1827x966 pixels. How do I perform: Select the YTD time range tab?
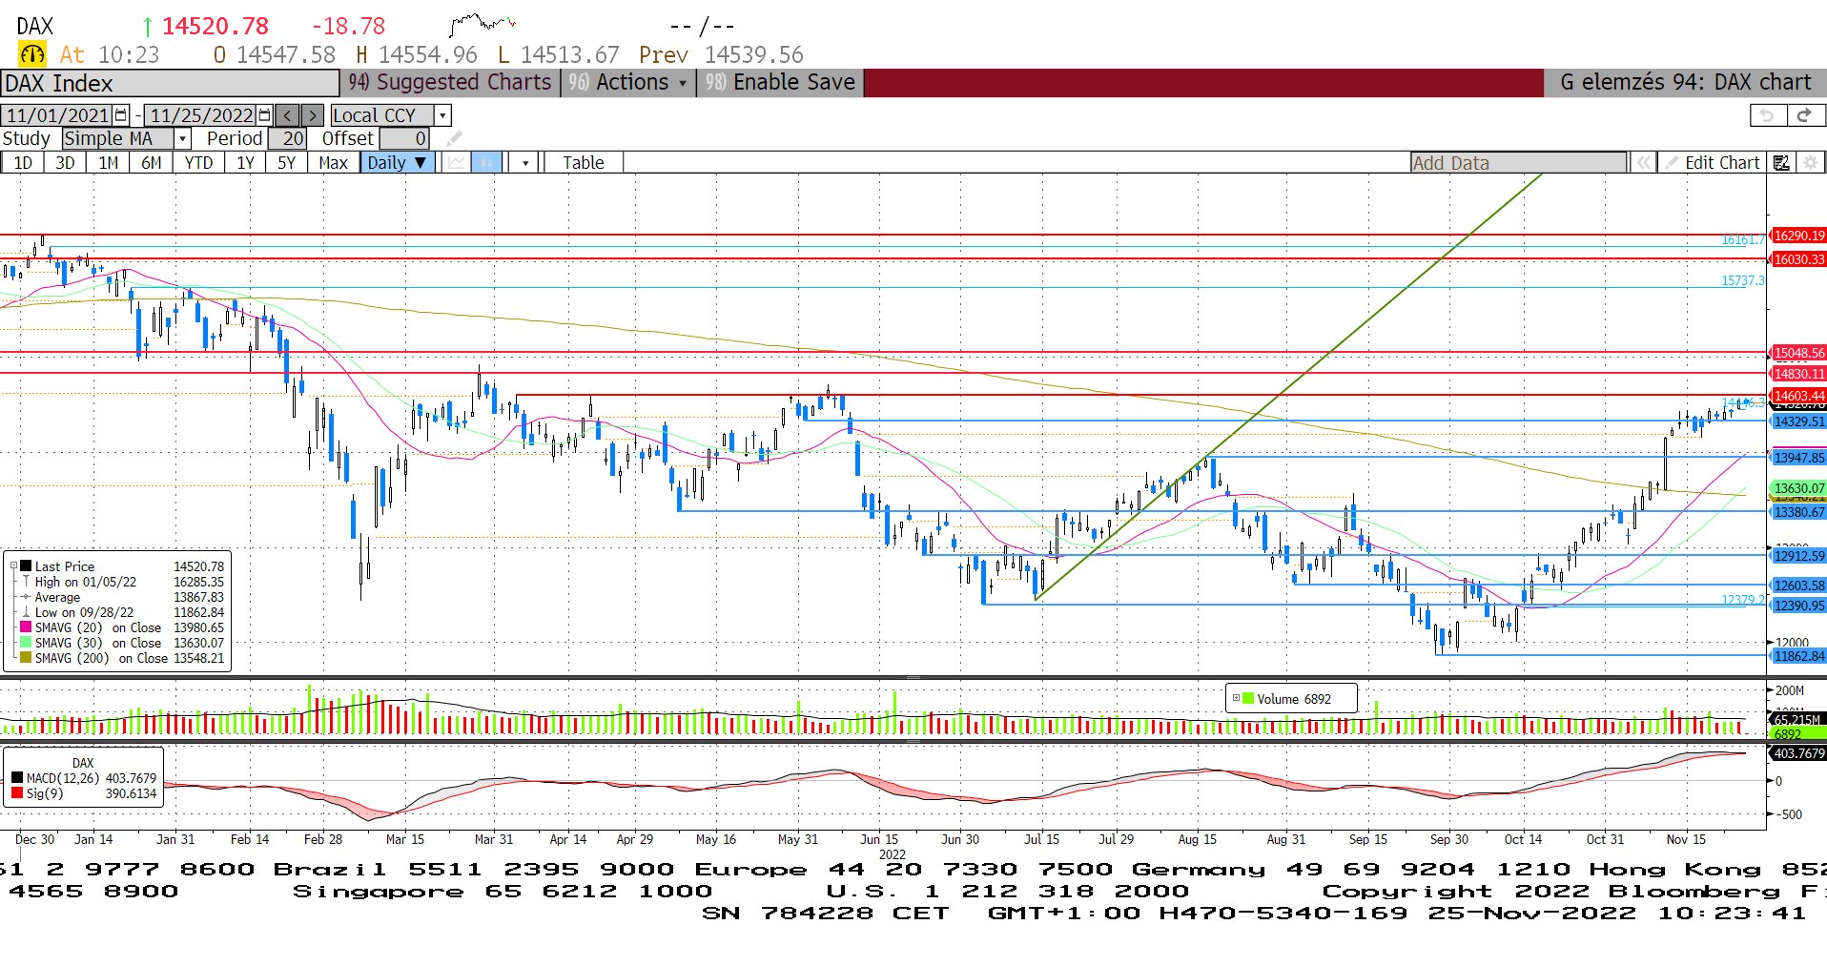[198, 163]
